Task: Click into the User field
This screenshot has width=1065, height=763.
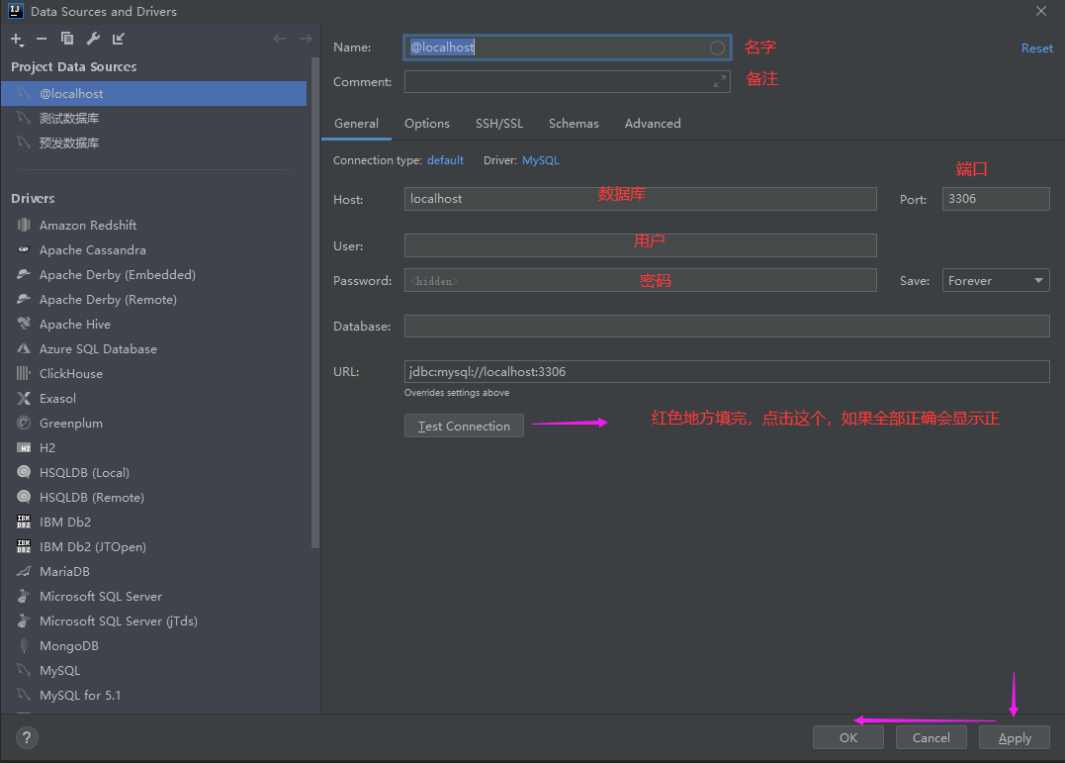Action: click(x=641, y=245)
